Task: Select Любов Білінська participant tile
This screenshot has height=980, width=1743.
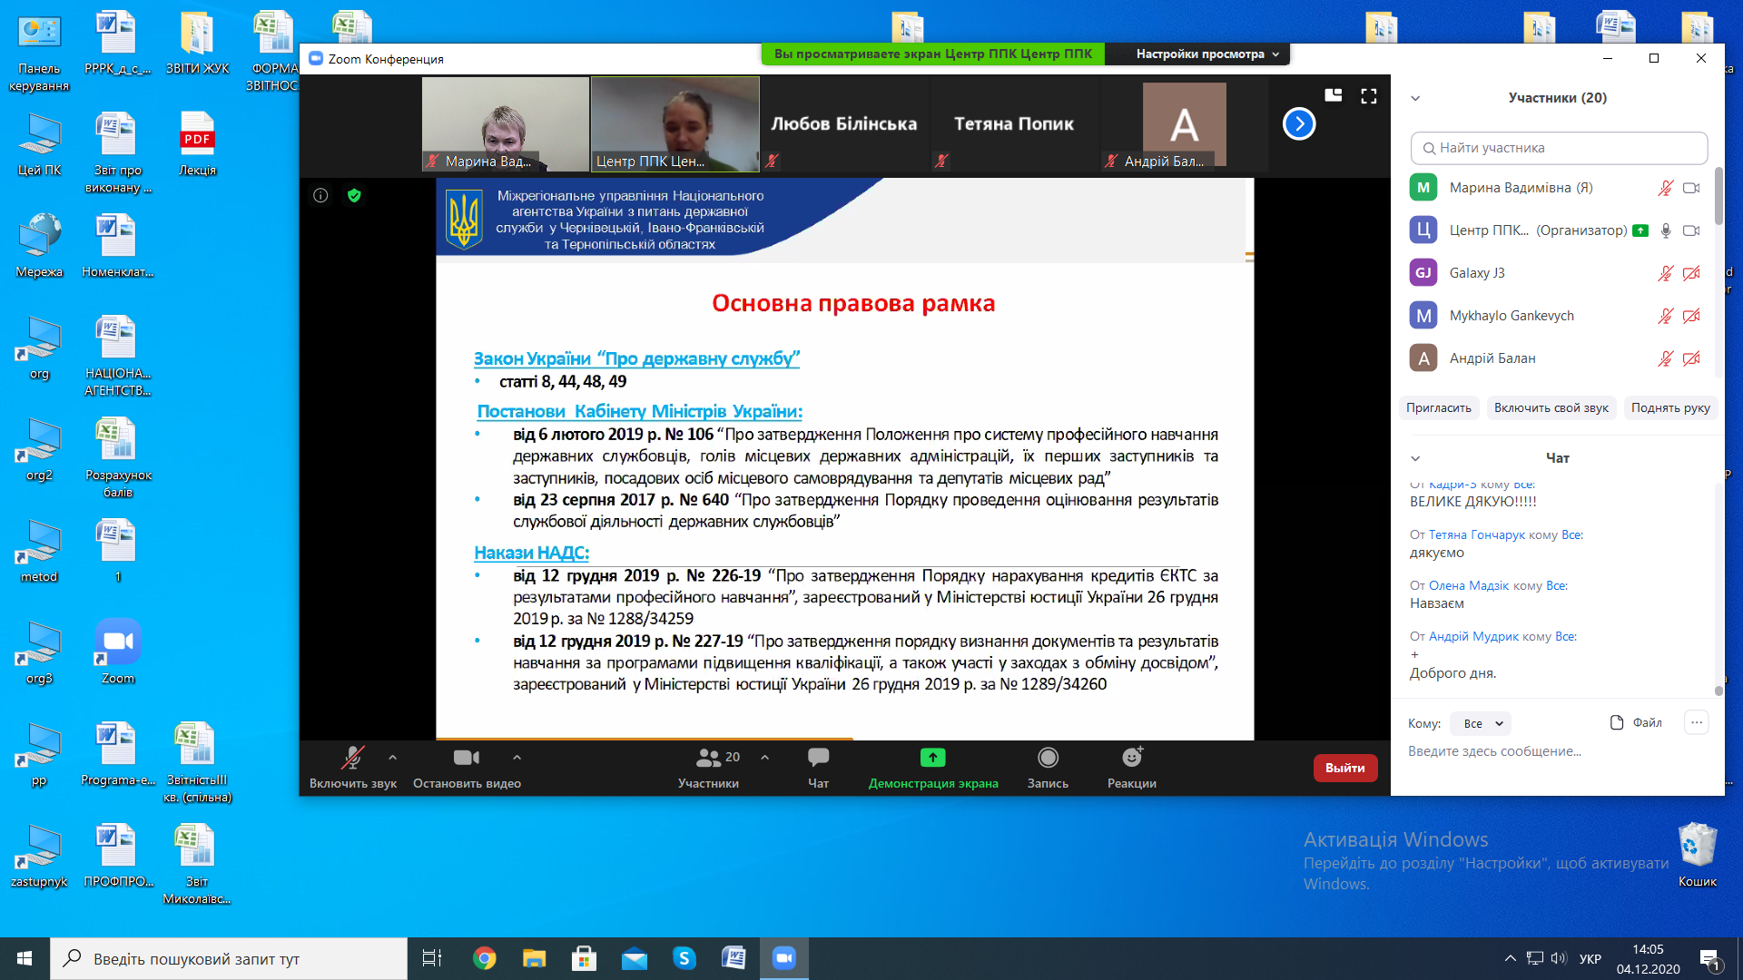Action: tap(844, 123)
